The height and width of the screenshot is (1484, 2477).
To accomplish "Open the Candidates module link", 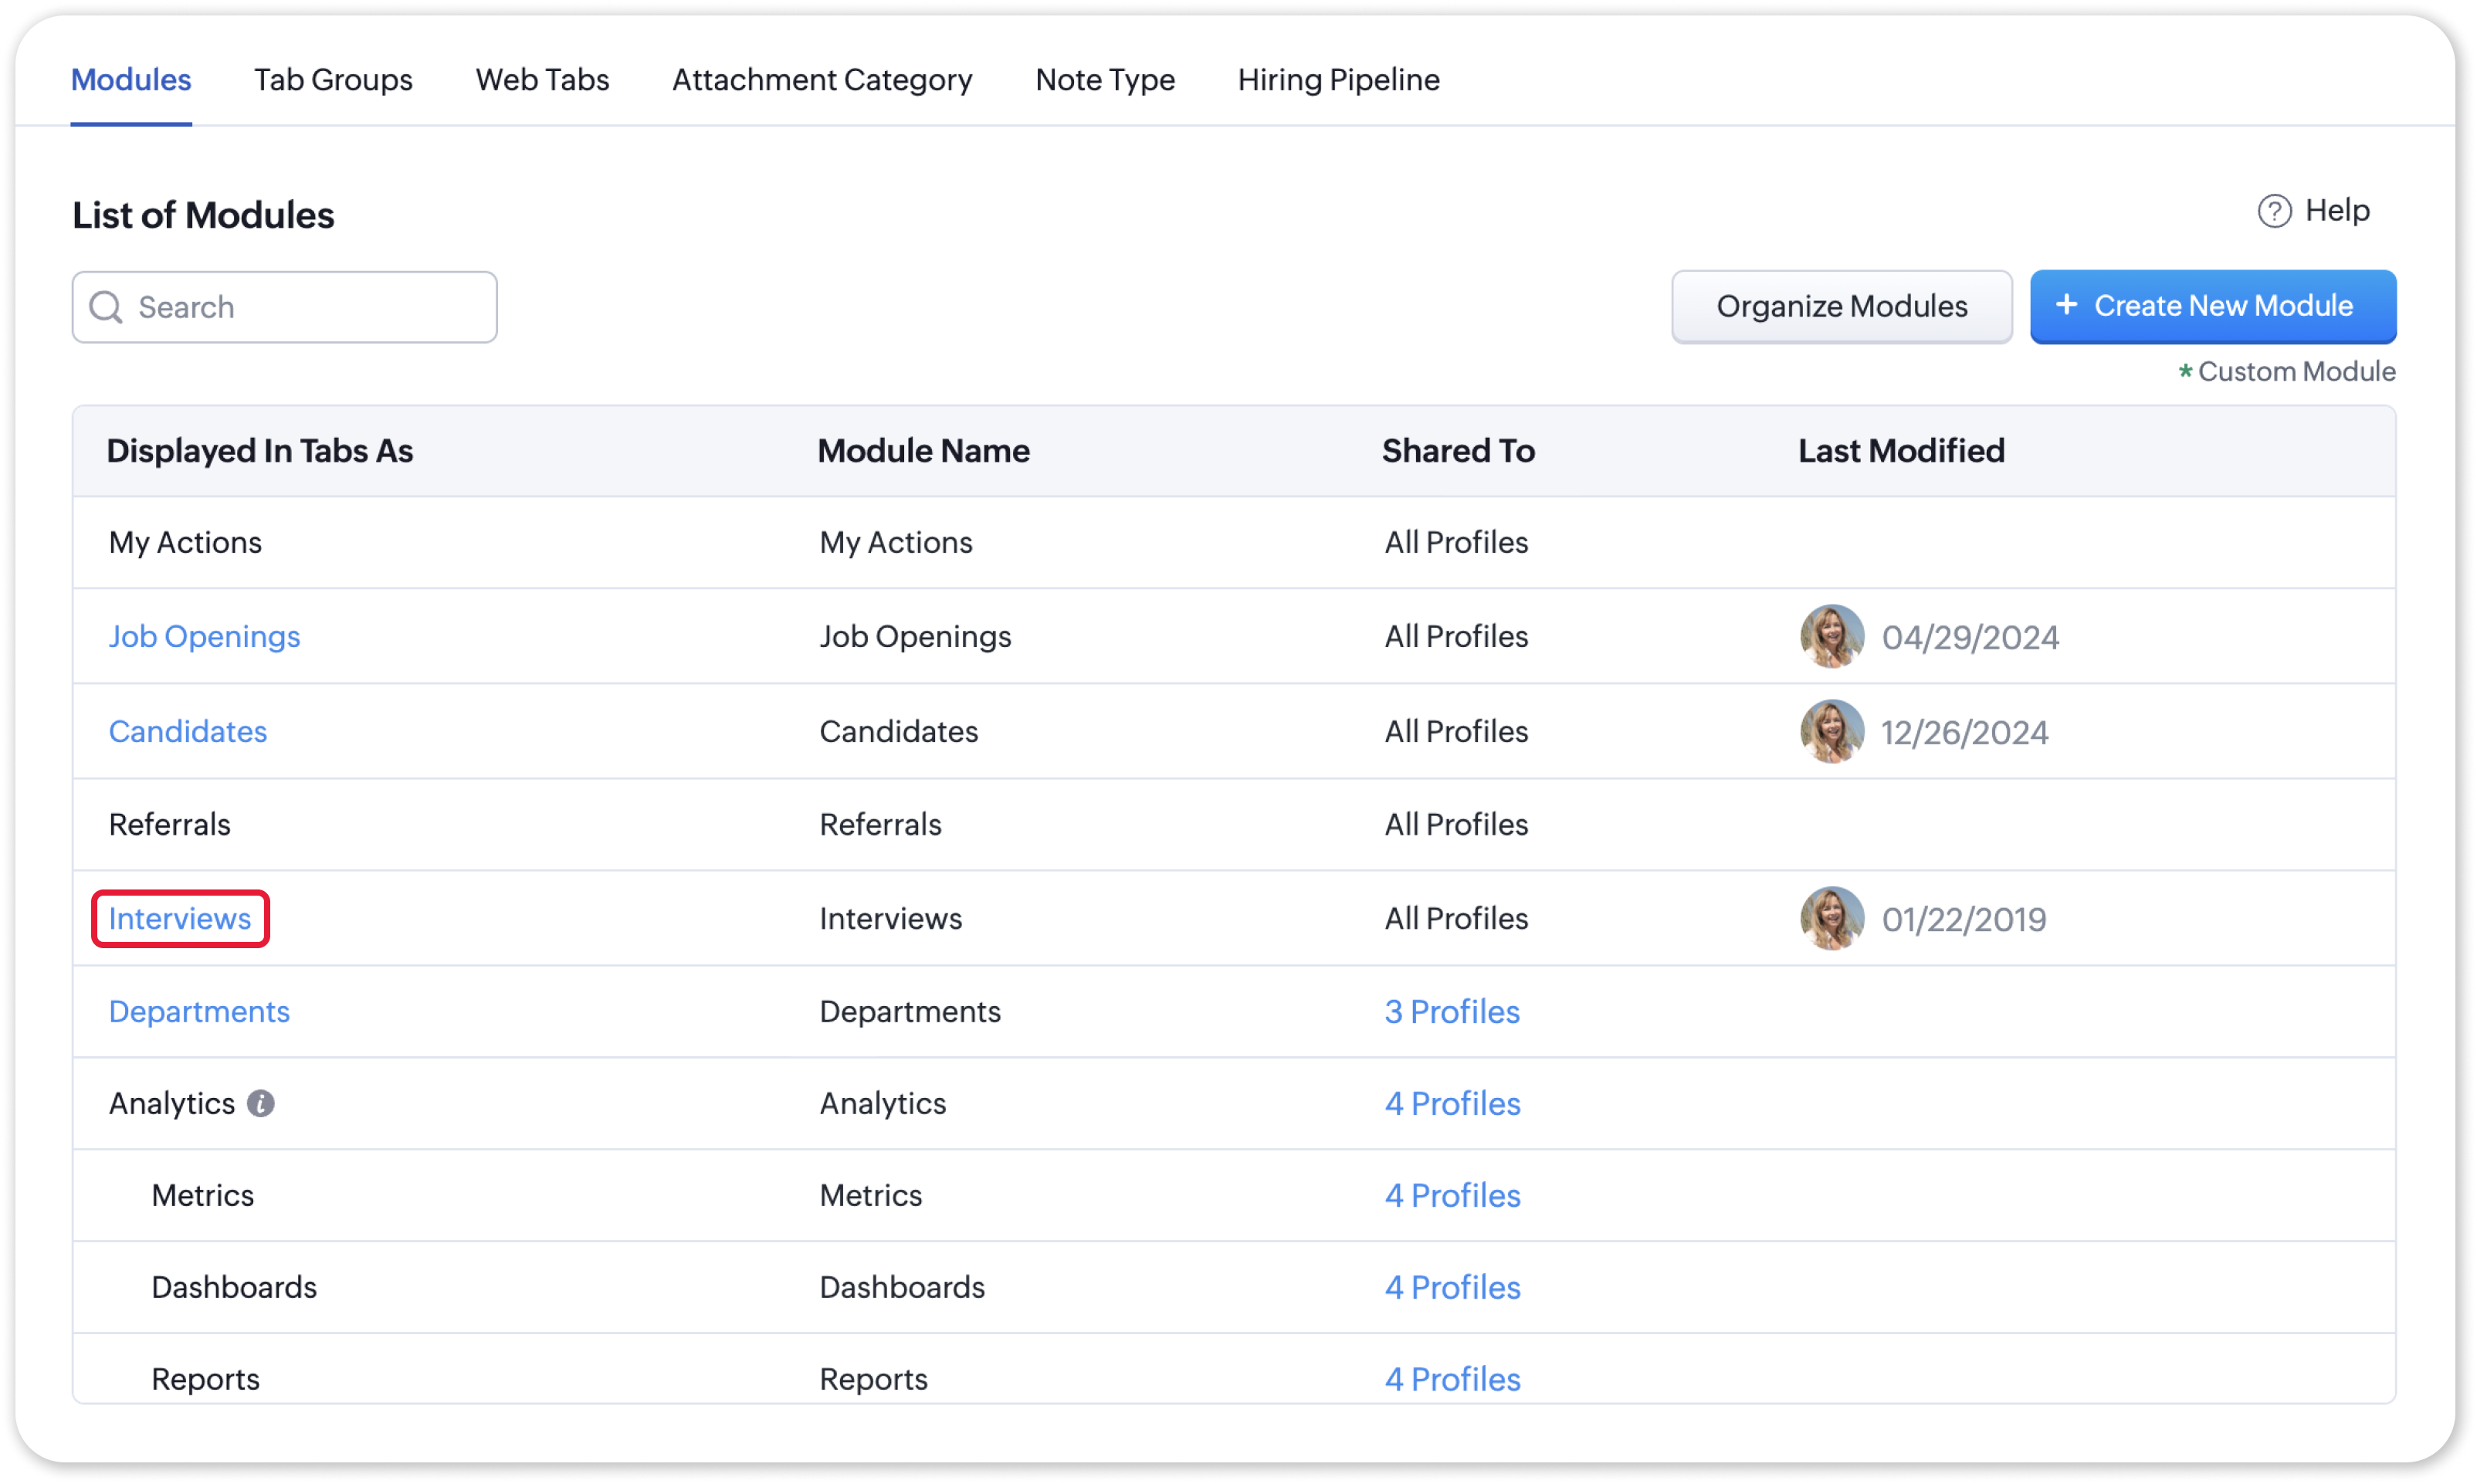I will click(x=188, y=731).
